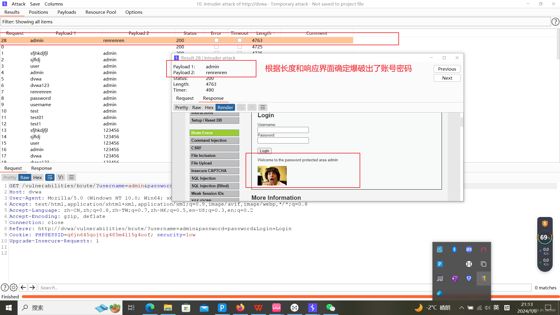Go to next search match arrow
The height and width of the screenshot is (315, 560).
point(32,288)
